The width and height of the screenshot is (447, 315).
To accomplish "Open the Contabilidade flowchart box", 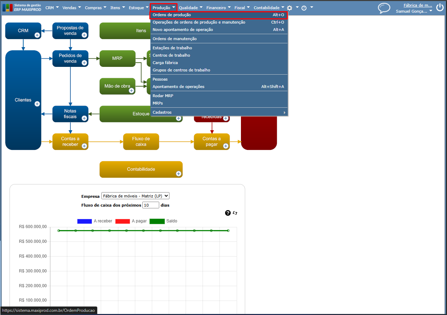I will [x=141, y=169].
